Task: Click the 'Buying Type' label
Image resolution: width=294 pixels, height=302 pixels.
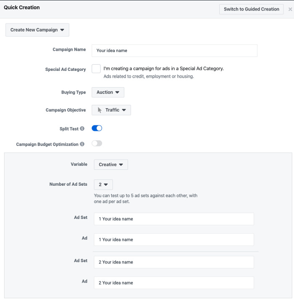Action: click(x=73, y=92)
